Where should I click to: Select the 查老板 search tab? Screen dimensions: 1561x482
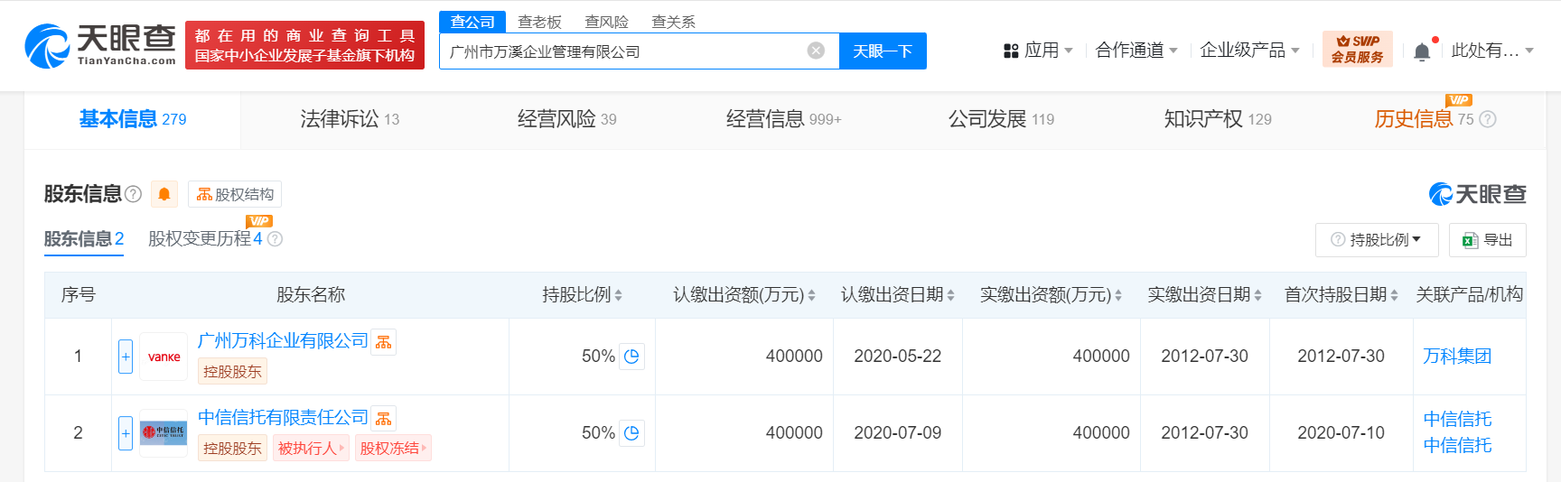539,22
